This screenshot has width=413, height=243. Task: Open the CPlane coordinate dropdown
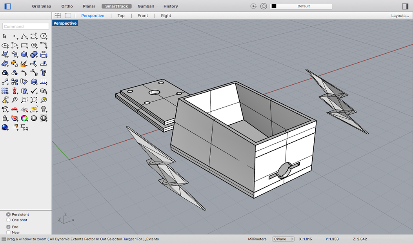[283, 239]
